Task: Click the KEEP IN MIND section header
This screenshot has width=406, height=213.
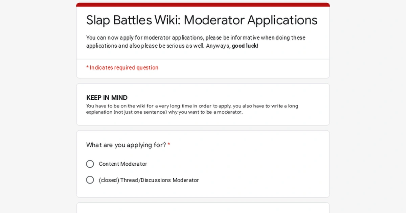Action: [x=107, y=98]
